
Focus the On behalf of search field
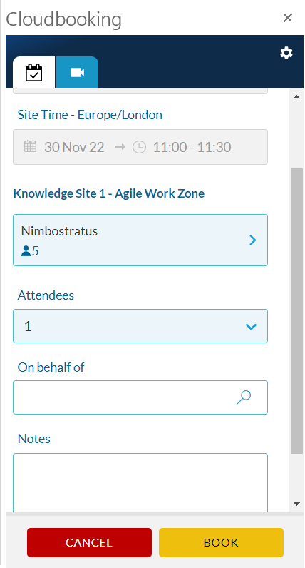[140, 397]
